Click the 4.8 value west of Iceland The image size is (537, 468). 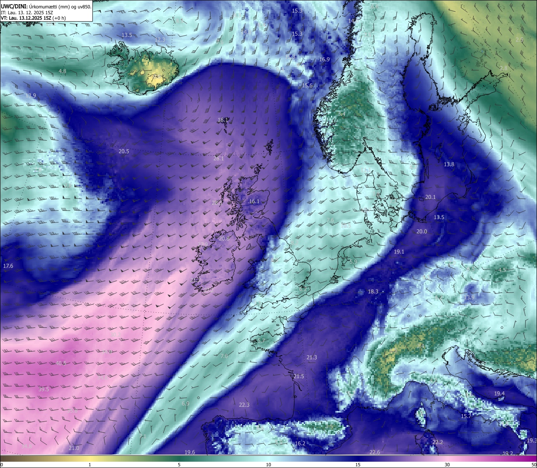coord(63,71)
